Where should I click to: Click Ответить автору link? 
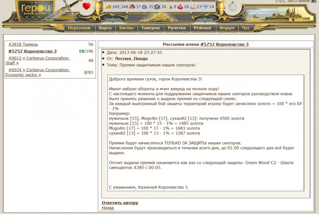click(120, 203)
